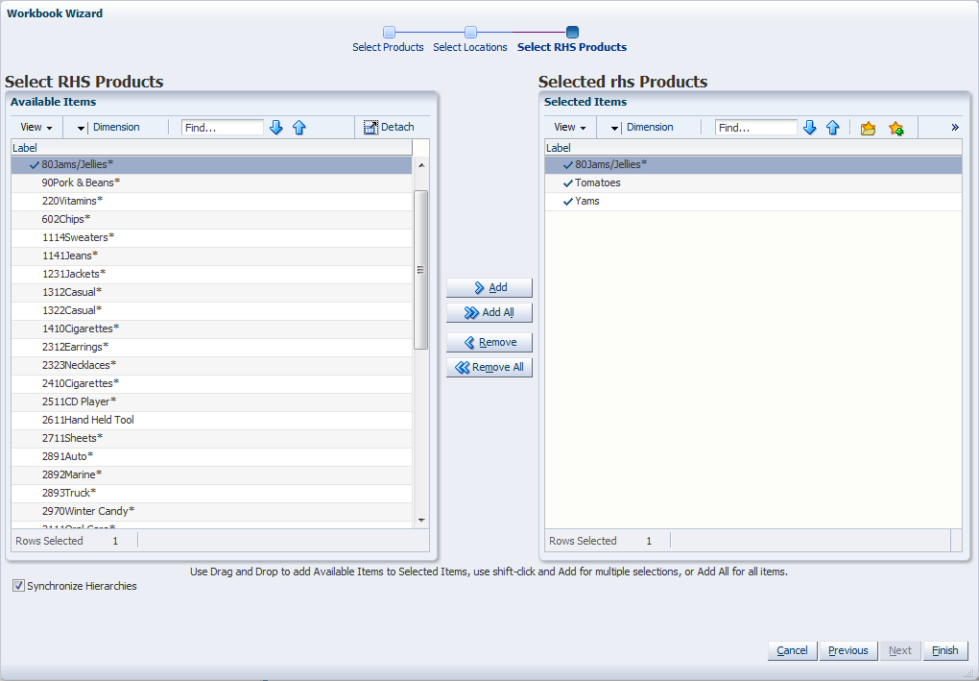Open the Dimension dropdown in Available Items
Viewport: 979px width, 681px height.
coord(82,128)
